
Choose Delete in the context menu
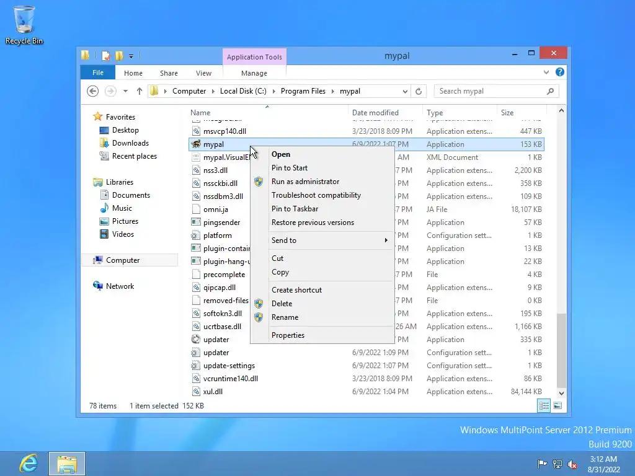point(322,304)
